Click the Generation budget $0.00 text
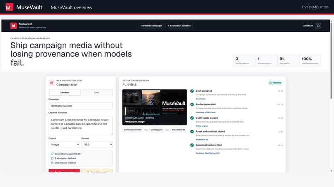Viewport: 334px width, 187px height. click(x=68, y=154)
